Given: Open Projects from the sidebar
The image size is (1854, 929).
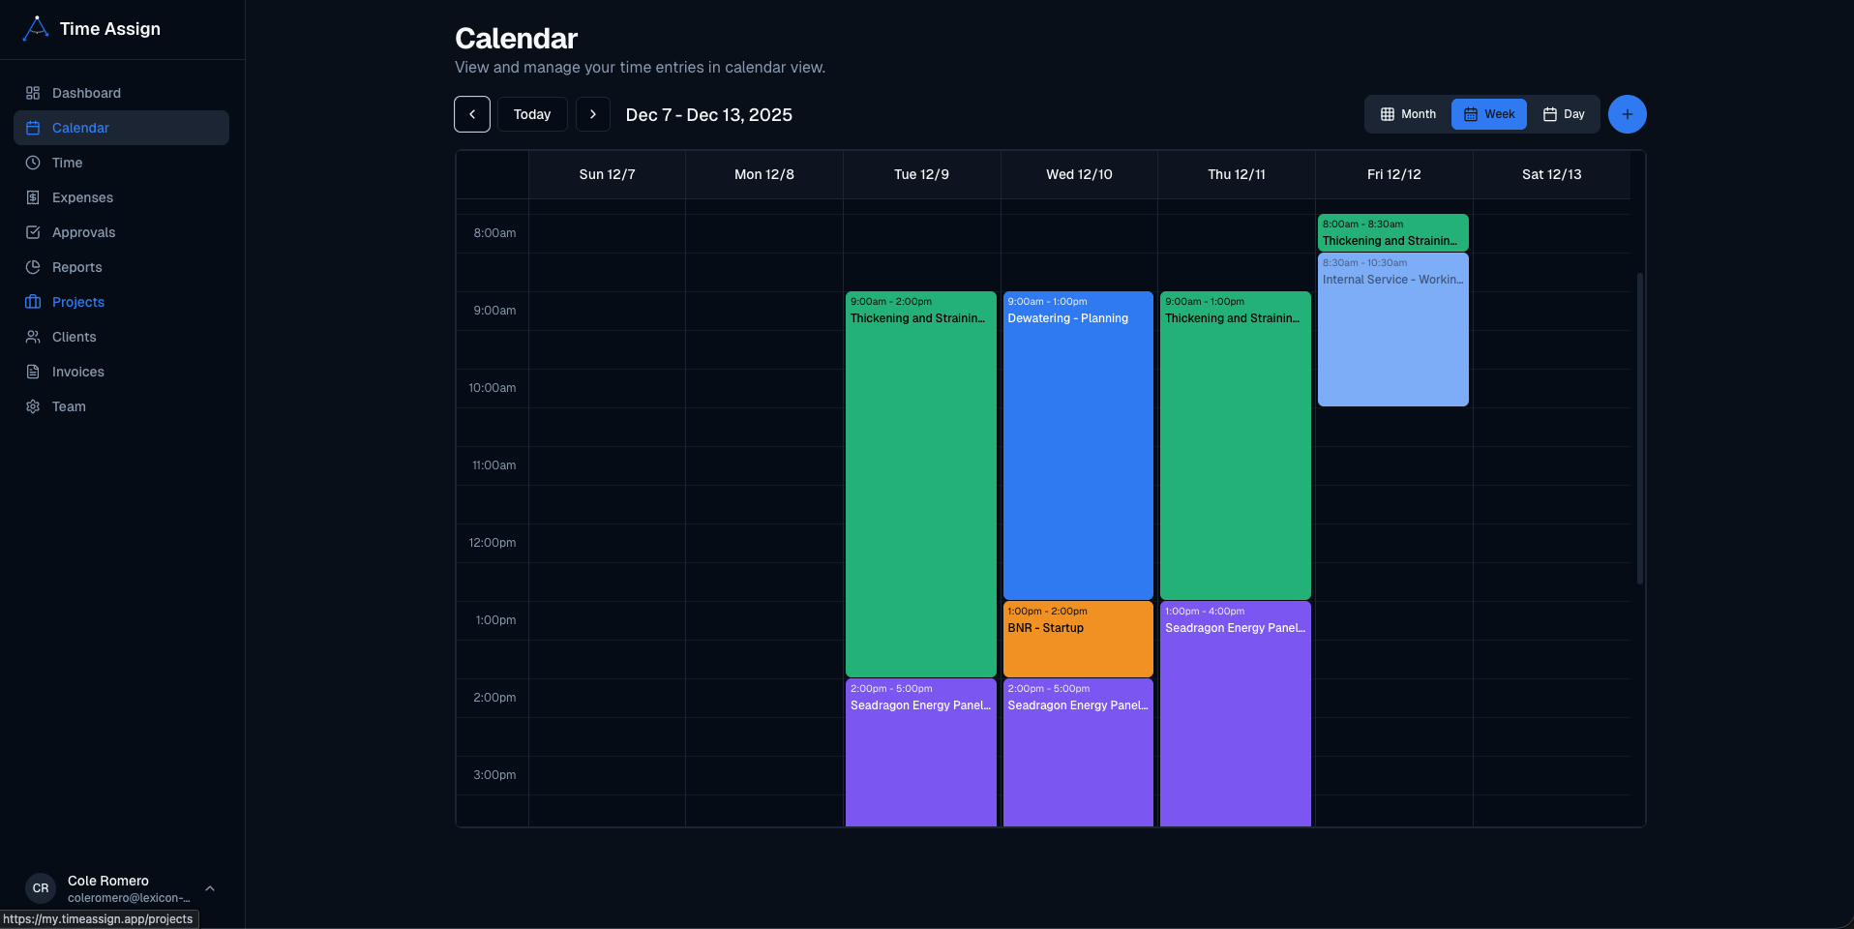Looking at the screenshot, I should click(121, 302).
